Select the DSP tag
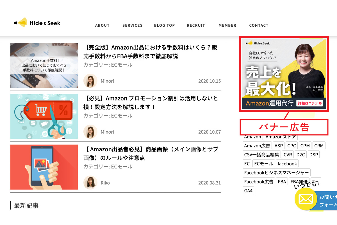This screenshot has width=337, height=225. (x=314, y=155)
